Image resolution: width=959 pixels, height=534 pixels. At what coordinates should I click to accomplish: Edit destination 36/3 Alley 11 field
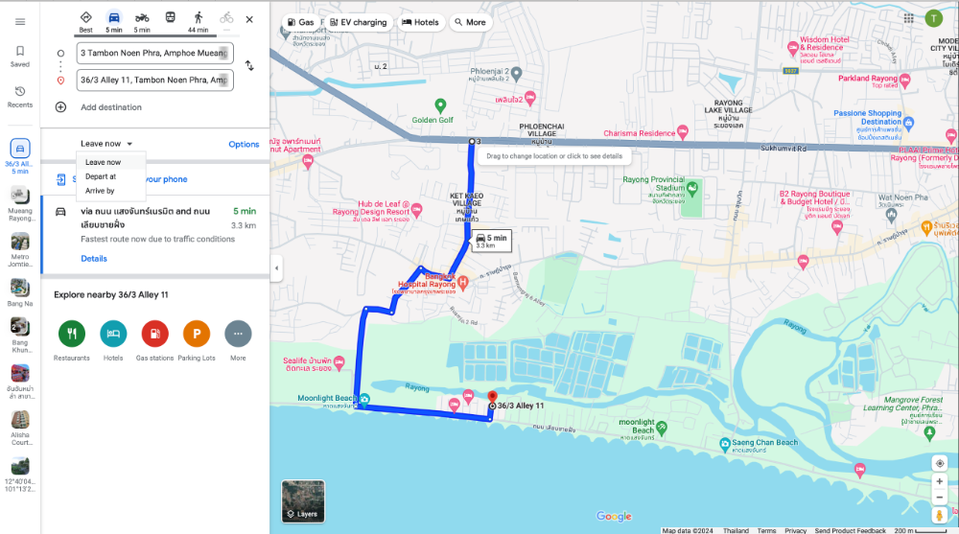click(x=154, y=81)
